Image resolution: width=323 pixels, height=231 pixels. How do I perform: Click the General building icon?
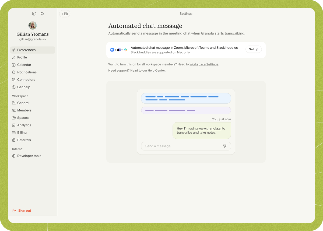pos(14,103)
